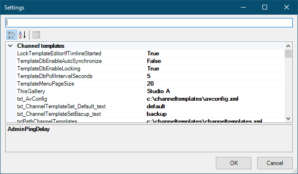
Task: Cancel the Settings dialog
Action: 275,163
